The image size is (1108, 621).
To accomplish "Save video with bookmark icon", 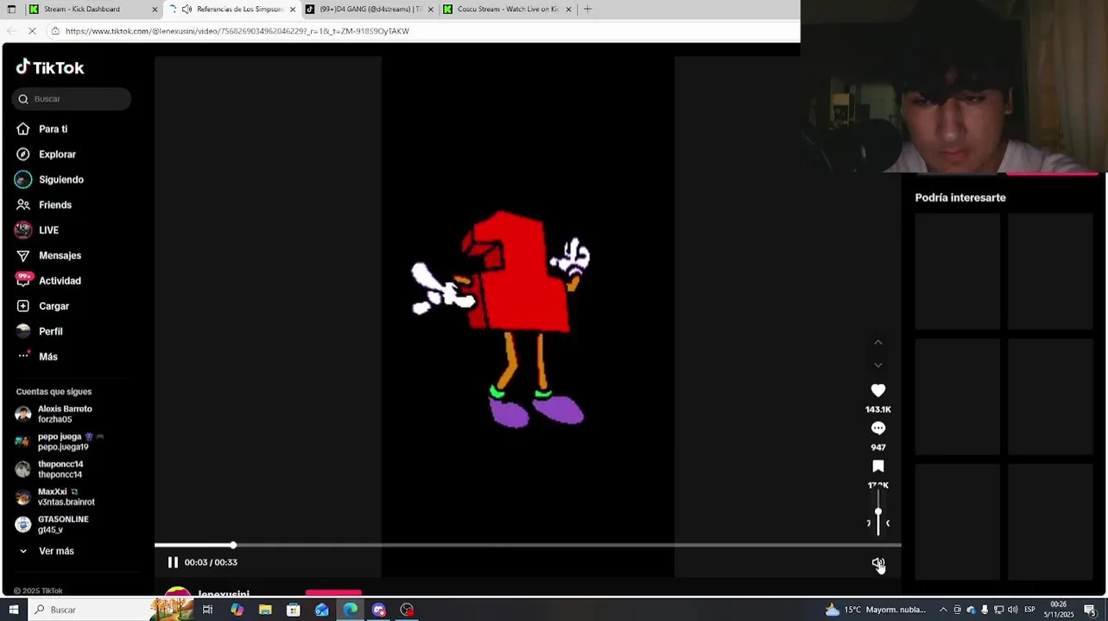I will [x=878, y=467].
